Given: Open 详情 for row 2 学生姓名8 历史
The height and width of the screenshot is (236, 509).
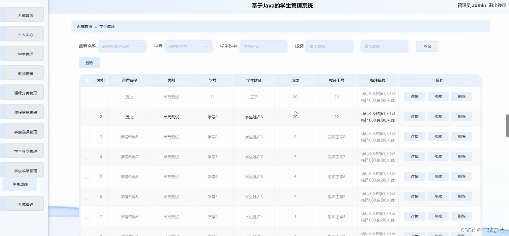Looking at the screenshot, I should pyautogui.click(x=414, y=116).
